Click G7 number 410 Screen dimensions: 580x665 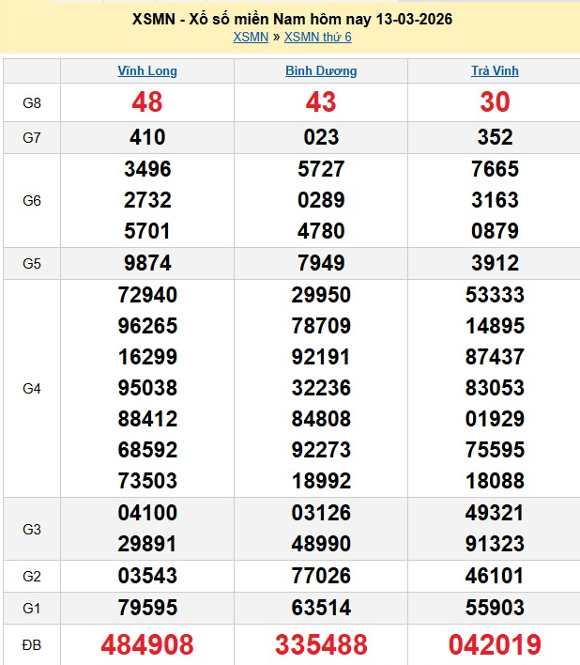coord(147,137)
